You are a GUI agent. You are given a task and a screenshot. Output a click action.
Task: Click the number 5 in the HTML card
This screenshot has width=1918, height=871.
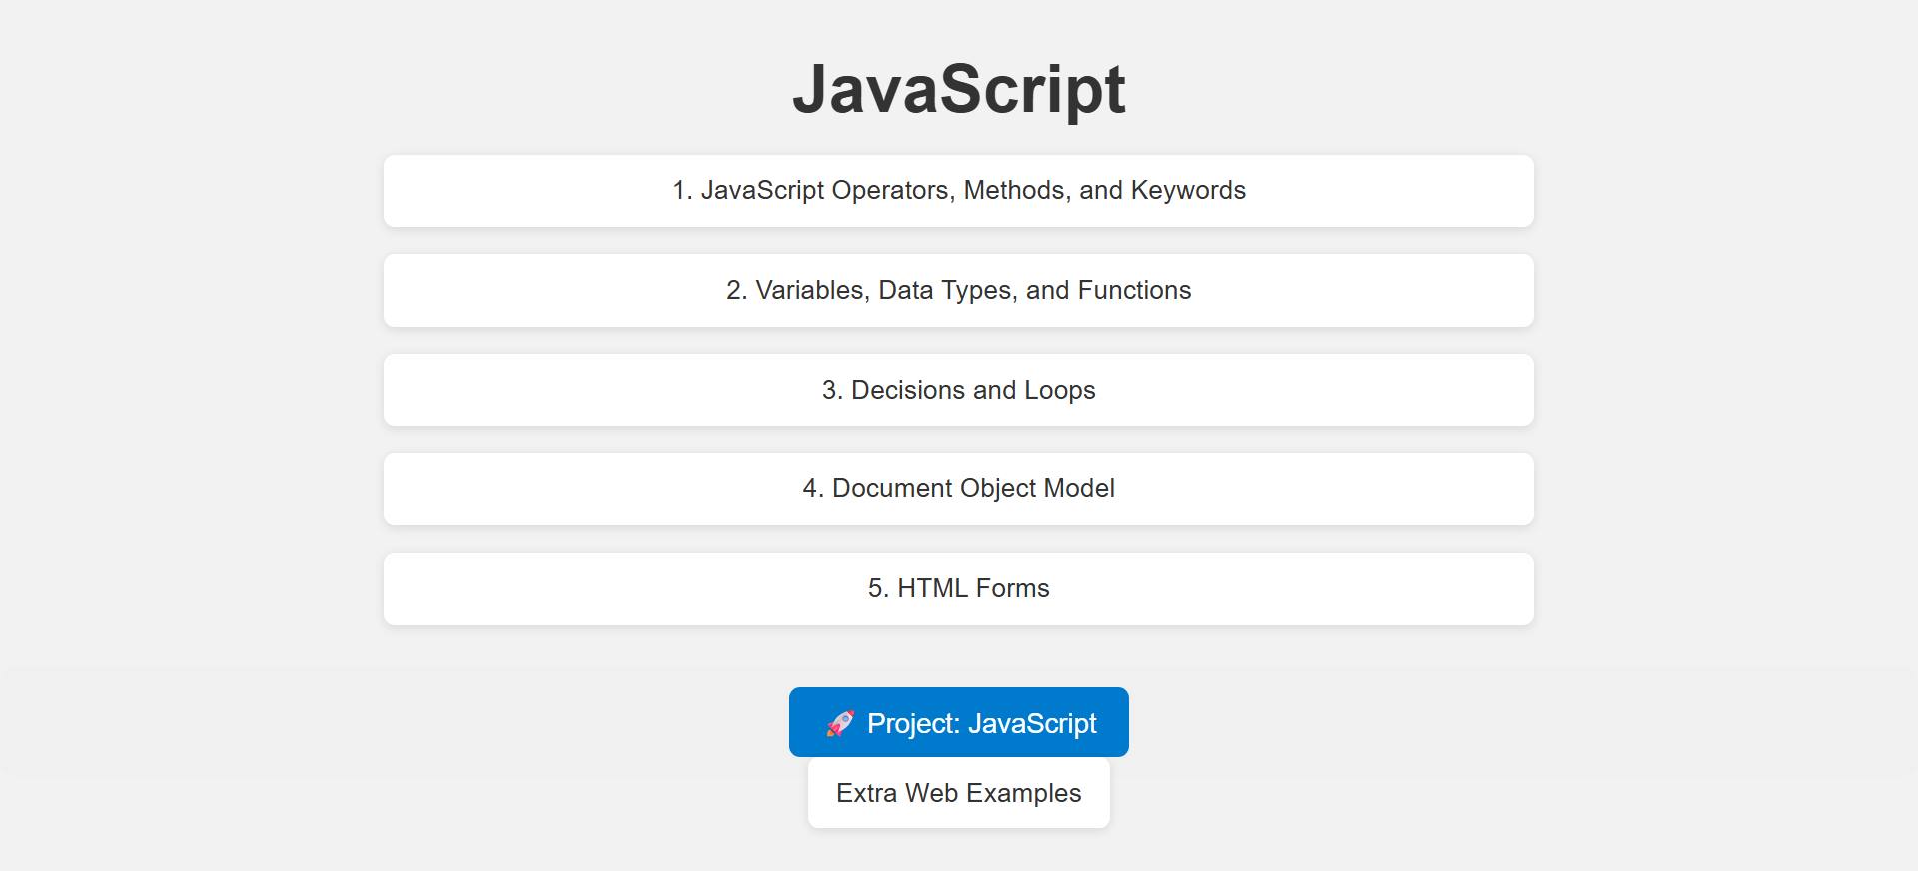point(875,589)
